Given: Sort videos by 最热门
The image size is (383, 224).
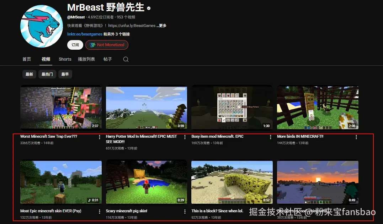Looking at the screenshot, I should pos(47,74).
